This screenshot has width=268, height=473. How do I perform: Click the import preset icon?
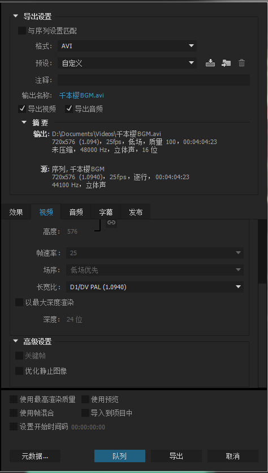pos(226,63)
